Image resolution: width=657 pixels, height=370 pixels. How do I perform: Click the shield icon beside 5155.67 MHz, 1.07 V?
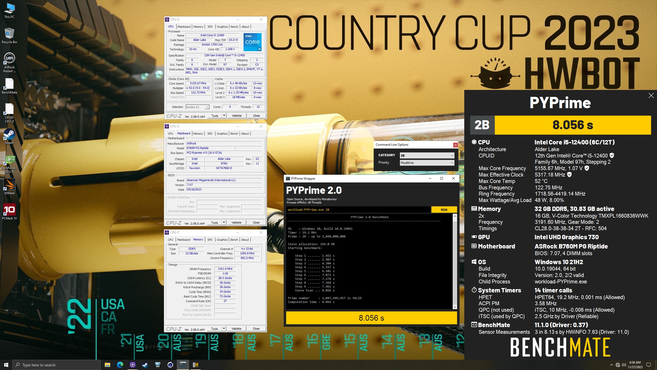pos(587,168)
